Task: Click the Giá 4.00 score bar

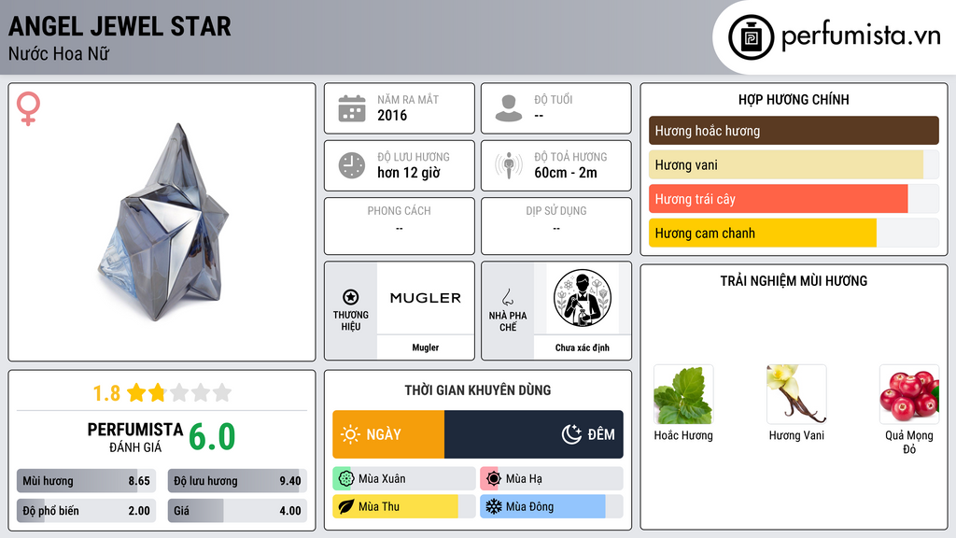Action: coord(237,511)
